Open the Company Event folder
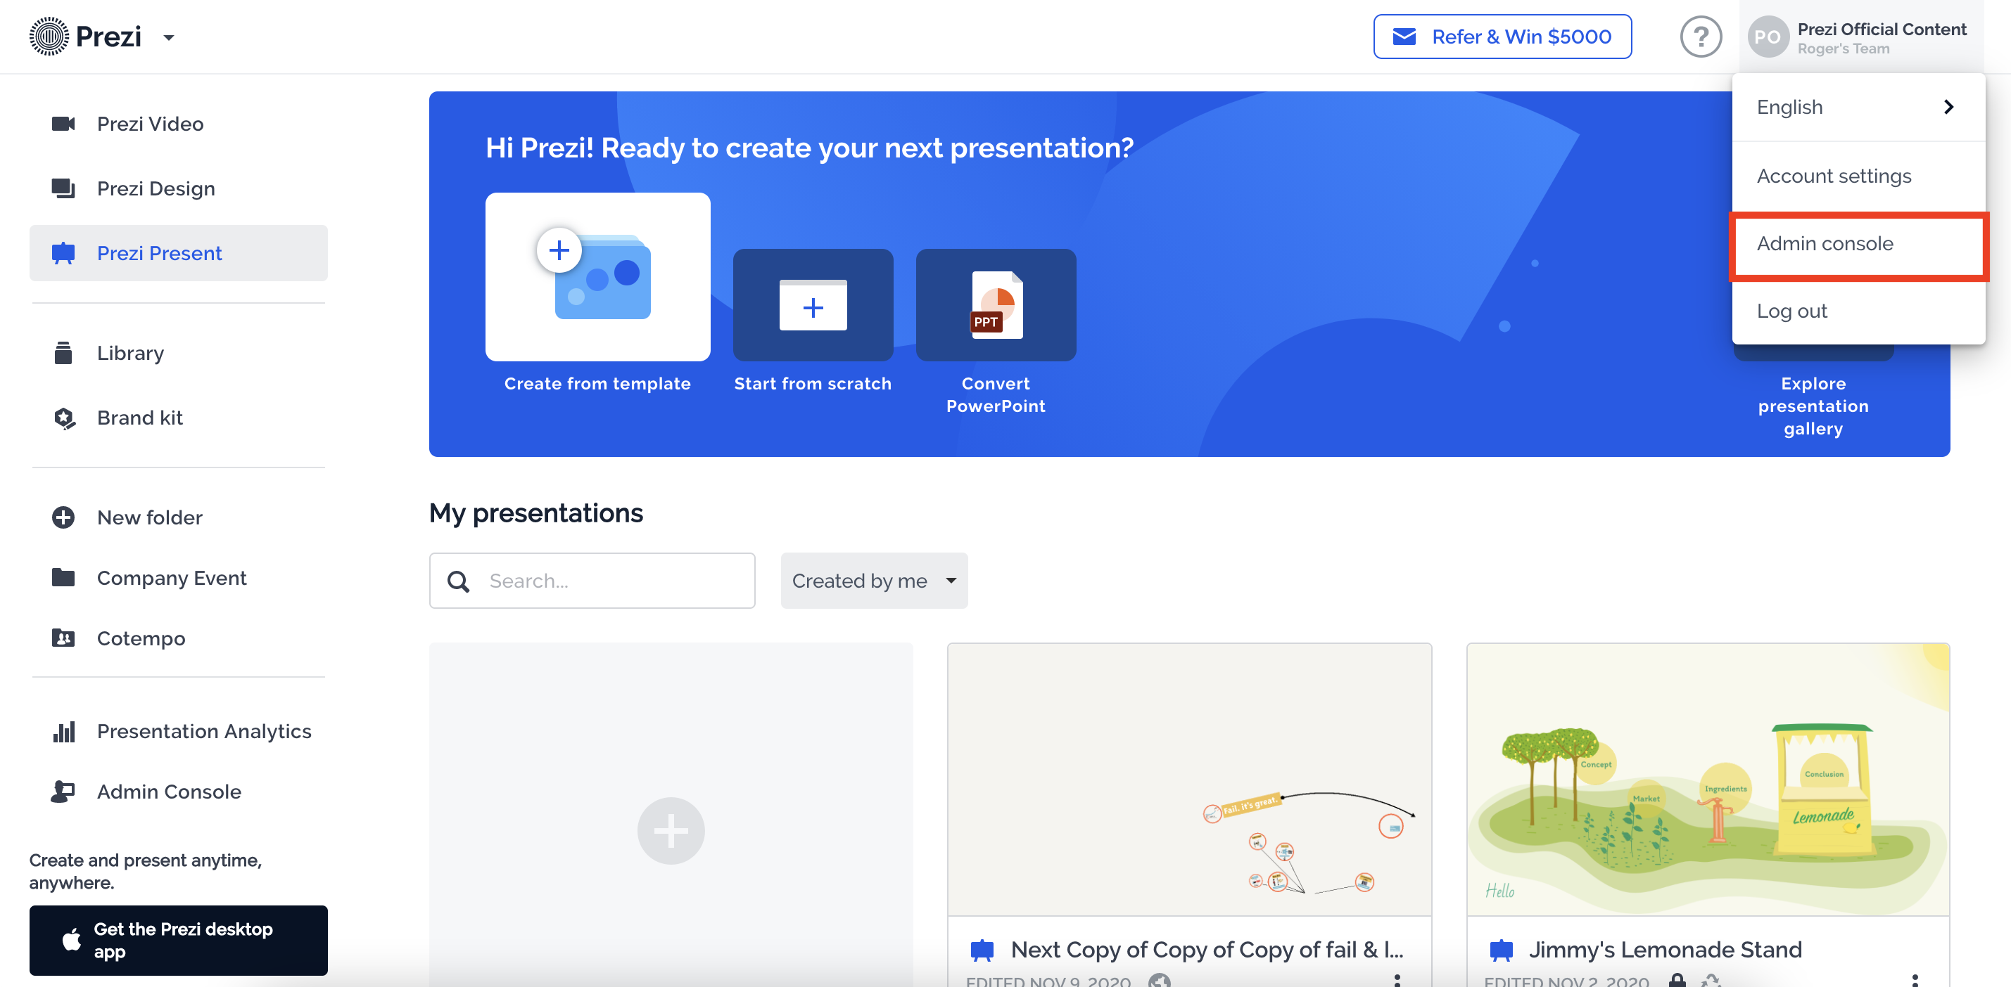The height and width of the screenshot is (987, 2011). click(172, 577)
